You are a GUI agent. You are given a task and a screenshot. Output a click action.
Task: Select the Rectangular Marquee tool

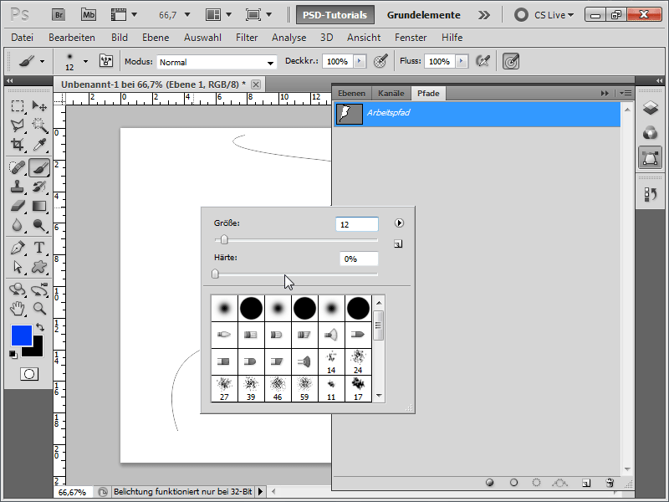pyautogui.click(x=18, y=106)
